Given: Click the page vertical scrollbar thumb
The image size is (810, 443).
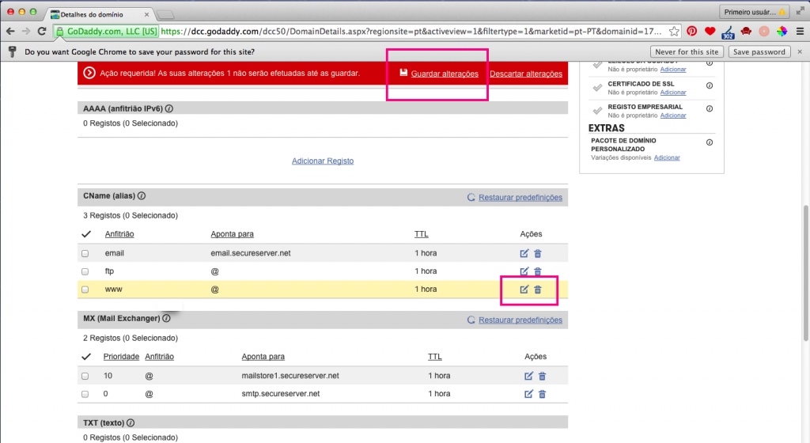Looking at the screenshot, I should (x=805, y=274).
